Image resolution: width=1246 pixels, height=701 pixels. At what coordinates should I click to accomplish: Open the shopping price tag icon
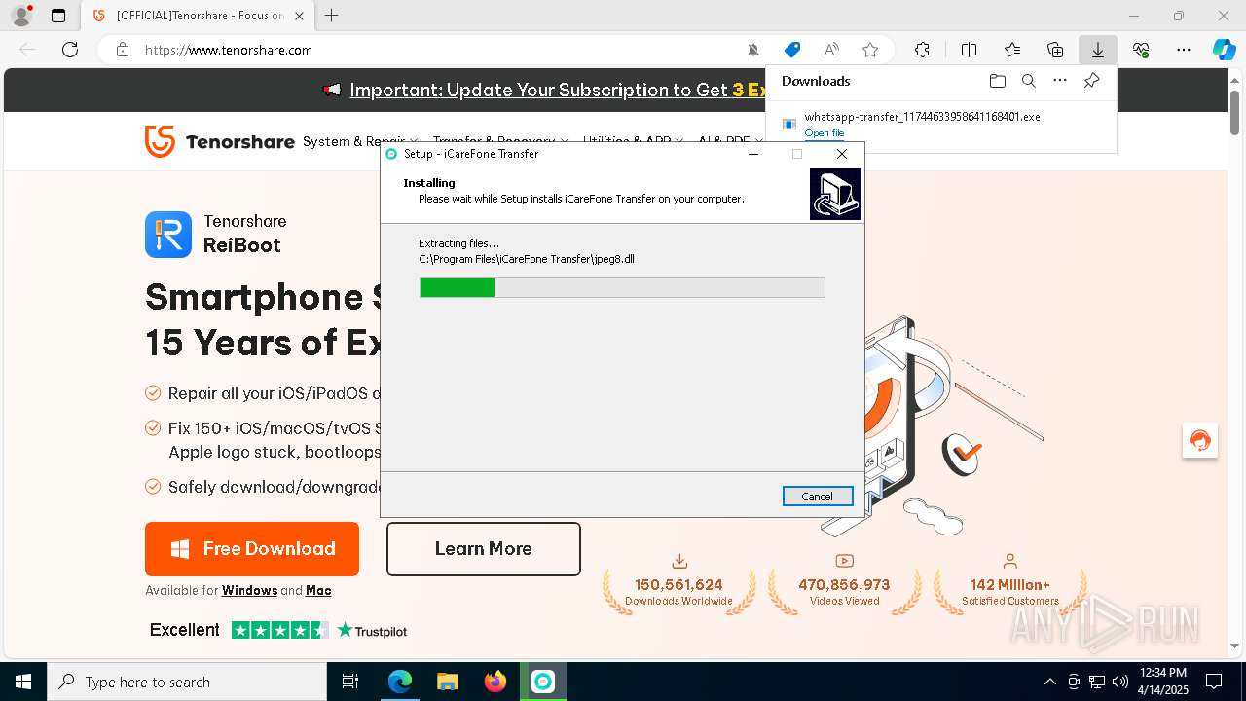coord(792,50)
